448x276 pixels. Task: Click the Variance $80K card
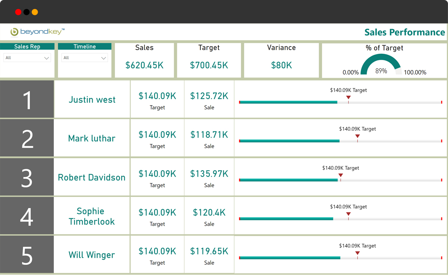(281, 60)
